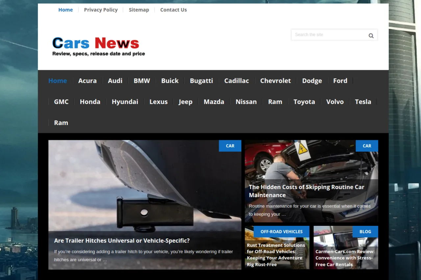Screen dimensions: 421x280
Task: Open the Contact Us link
Action: pyautogui.click(x=173, y=10)
